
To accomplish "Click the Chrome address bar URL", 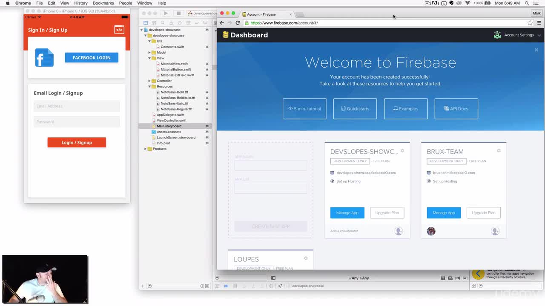I will 284,23.
